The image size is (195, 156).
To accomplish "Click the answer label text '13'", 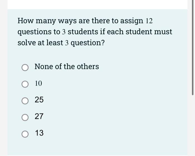I will pos(39,133).
